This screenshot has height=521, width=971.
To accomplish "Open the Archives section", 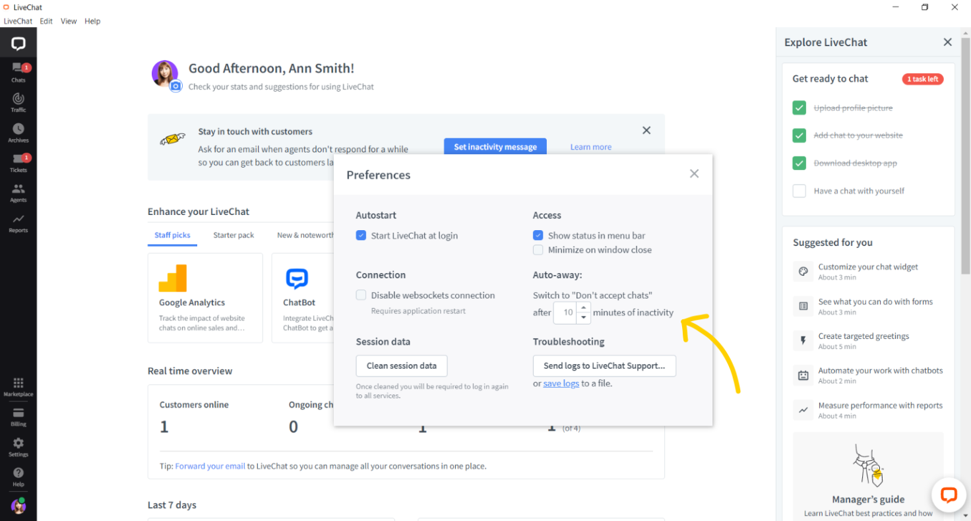I will [18, 133].
